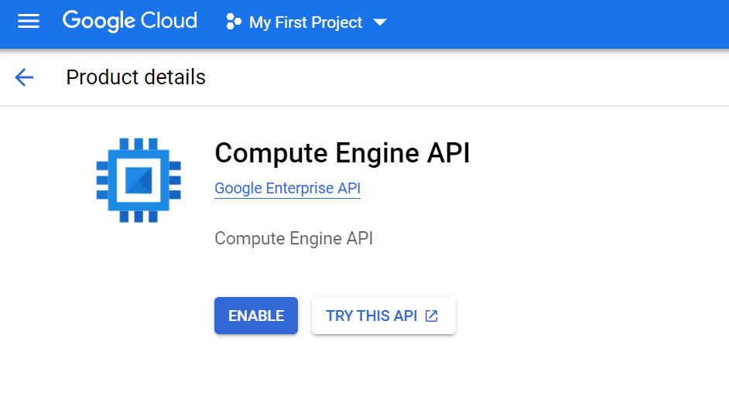This screenshot has height=396, width=729.
Task: Click the Product details page title
Action: pos(135,77)
